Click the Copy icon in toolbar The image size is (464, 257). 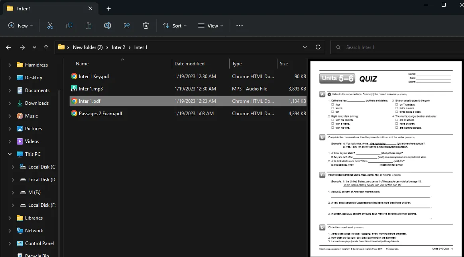pyautogui.click(x=69, y=26)
